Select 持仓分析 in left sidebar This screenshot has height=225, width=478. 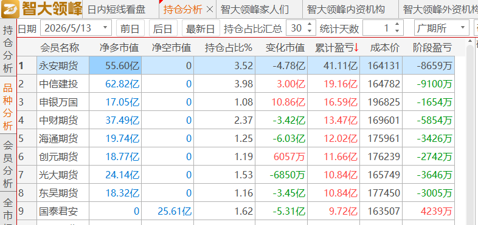click(9, 49)
